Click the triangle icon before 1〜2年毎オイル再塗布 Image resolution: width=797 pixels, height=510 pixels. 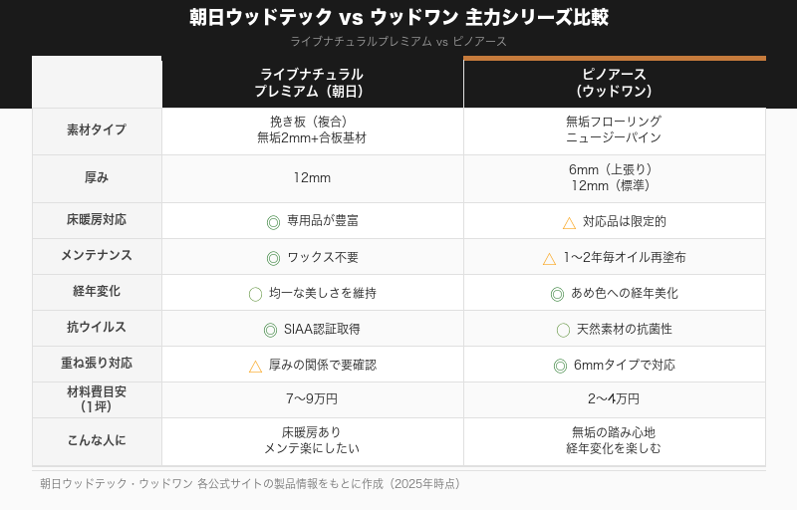tap(549, 258)
